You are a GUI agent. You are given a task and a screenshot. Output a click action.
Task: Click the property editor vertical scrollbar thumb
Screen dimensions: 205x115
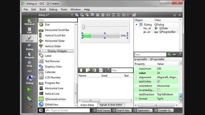click(x=180, y=96)
